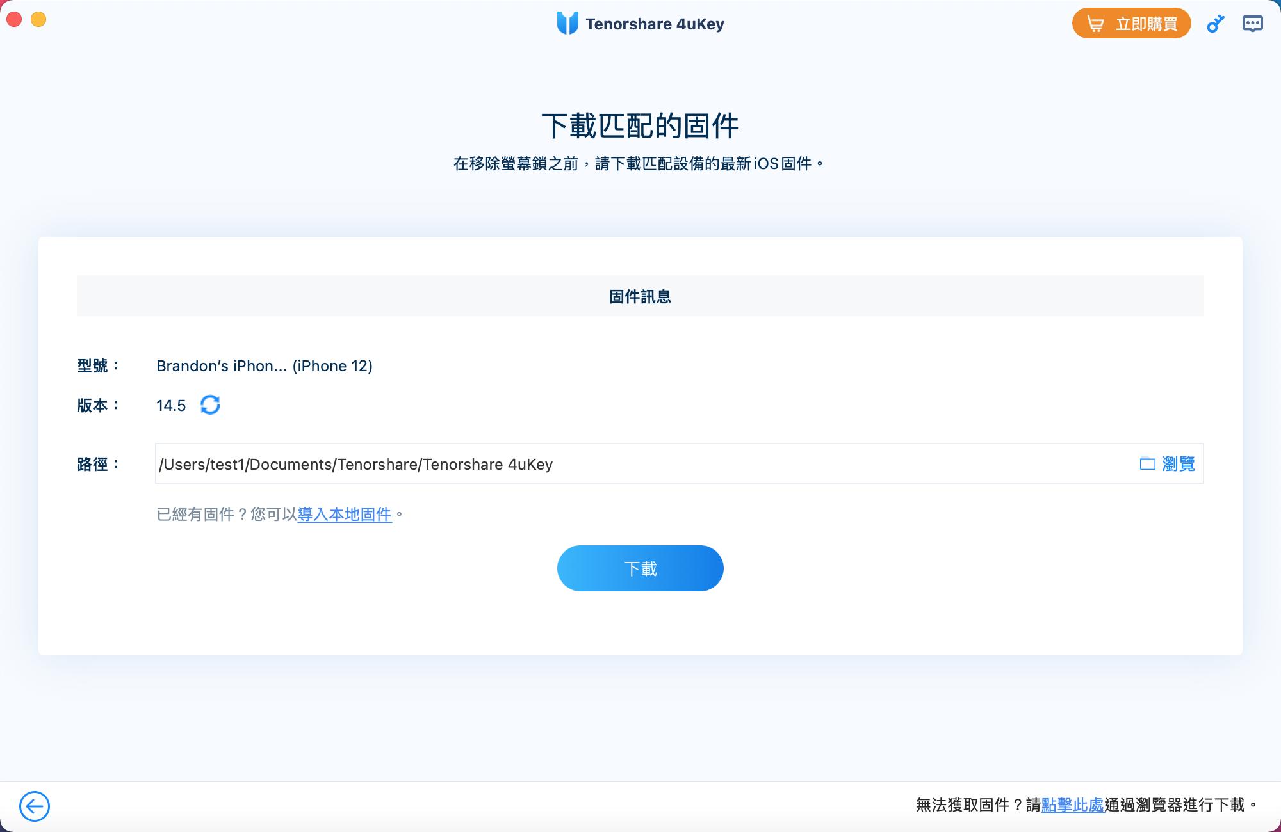Viewport: 1281px width, 832px height.
Task: Click the 版本 label
Action: pos(99,405)
